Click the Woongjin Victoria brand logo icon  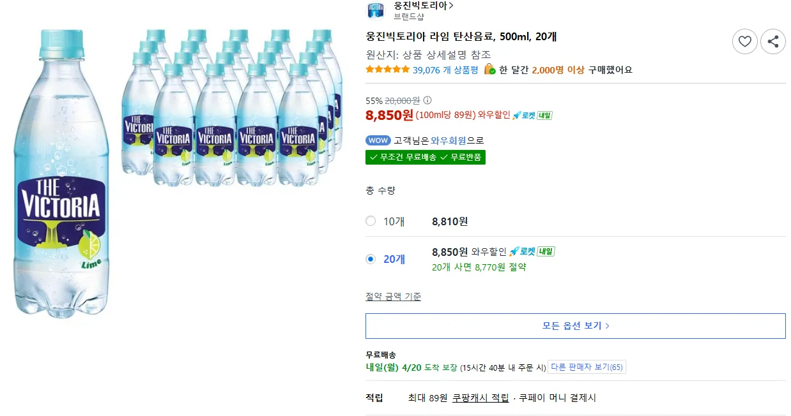(x=376, y=10)
